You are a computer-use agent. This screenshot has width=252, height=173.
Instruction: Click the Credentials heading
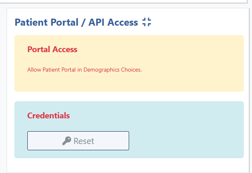(48, 115)
